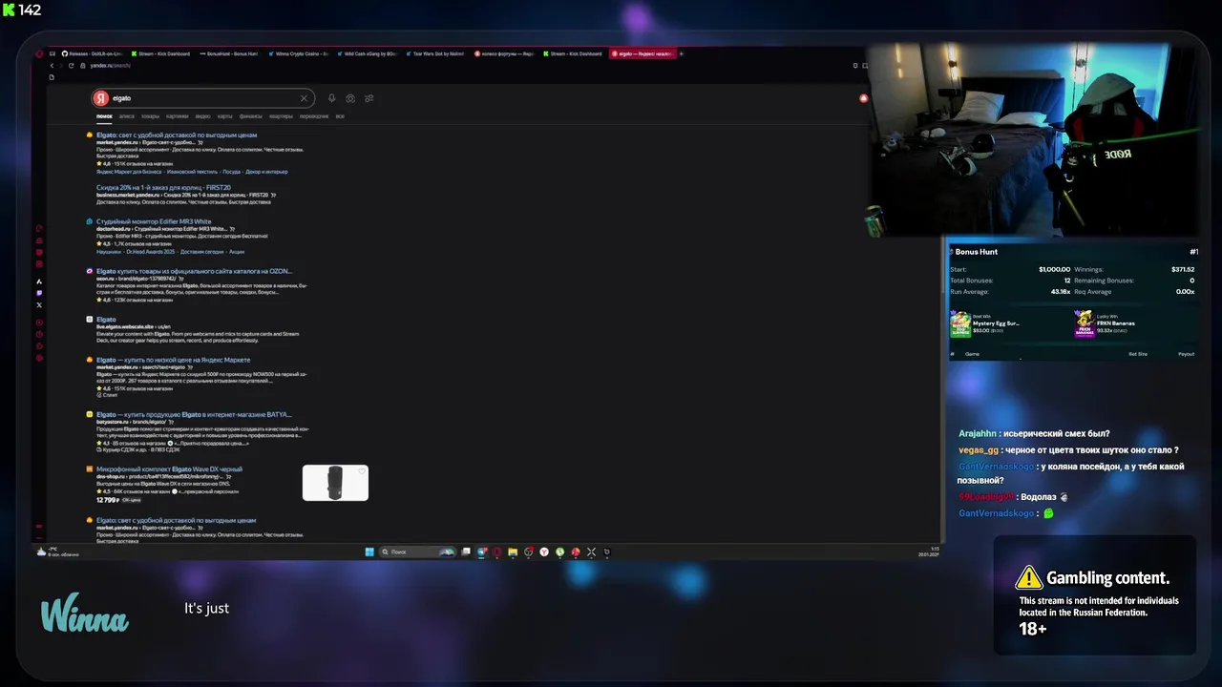Screen dimensions: 1222x687
Task: Select the карты search category tab
Action: pos(225,116)
